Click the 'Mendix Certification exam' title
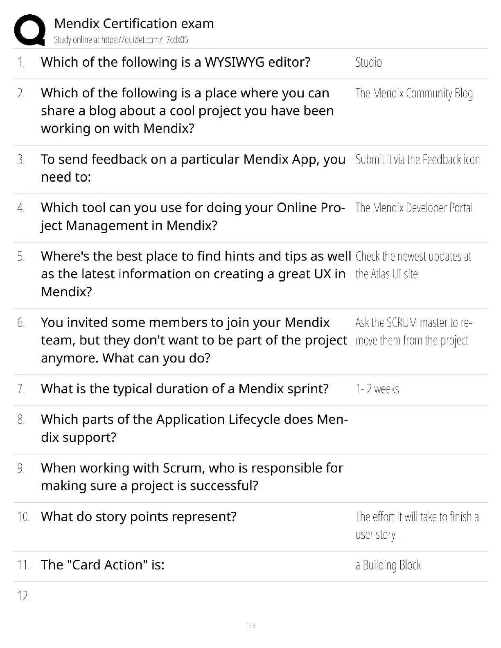Screen dimensions: 501x648 [x=134, y=23]
